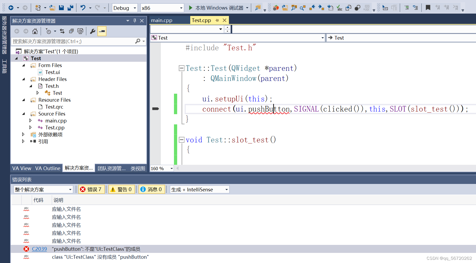This screenshot has width=476, height=263.
Task: Switch to the VA Outline tab
Action: tap(48, 168)
